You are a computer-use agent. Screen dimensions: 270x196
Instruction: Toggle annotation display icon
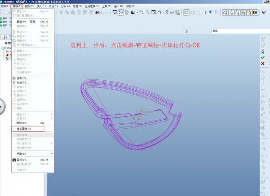click(x=249, y=13)
